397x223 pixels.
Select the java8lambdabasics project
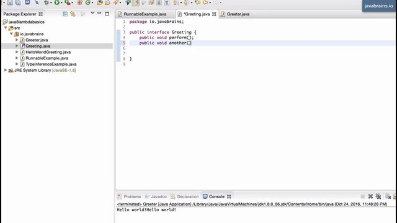coord(26,22)
